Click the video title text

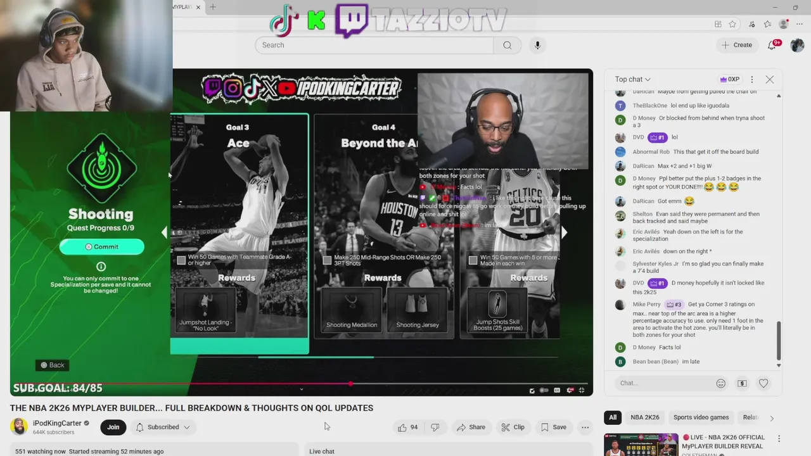191,408
